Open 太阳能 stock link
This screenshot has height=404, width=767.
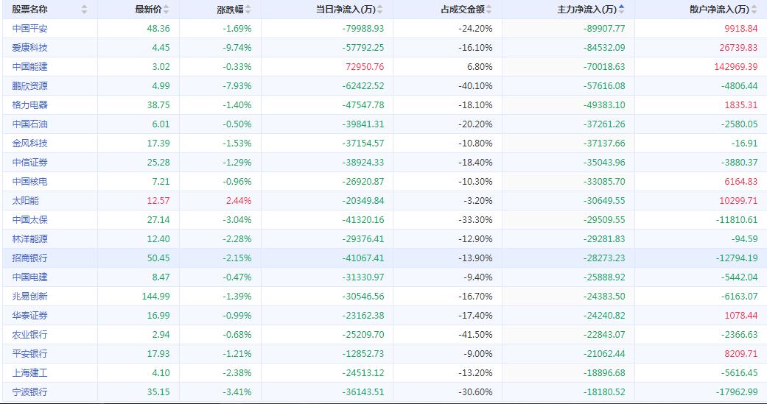coord(26,200)
